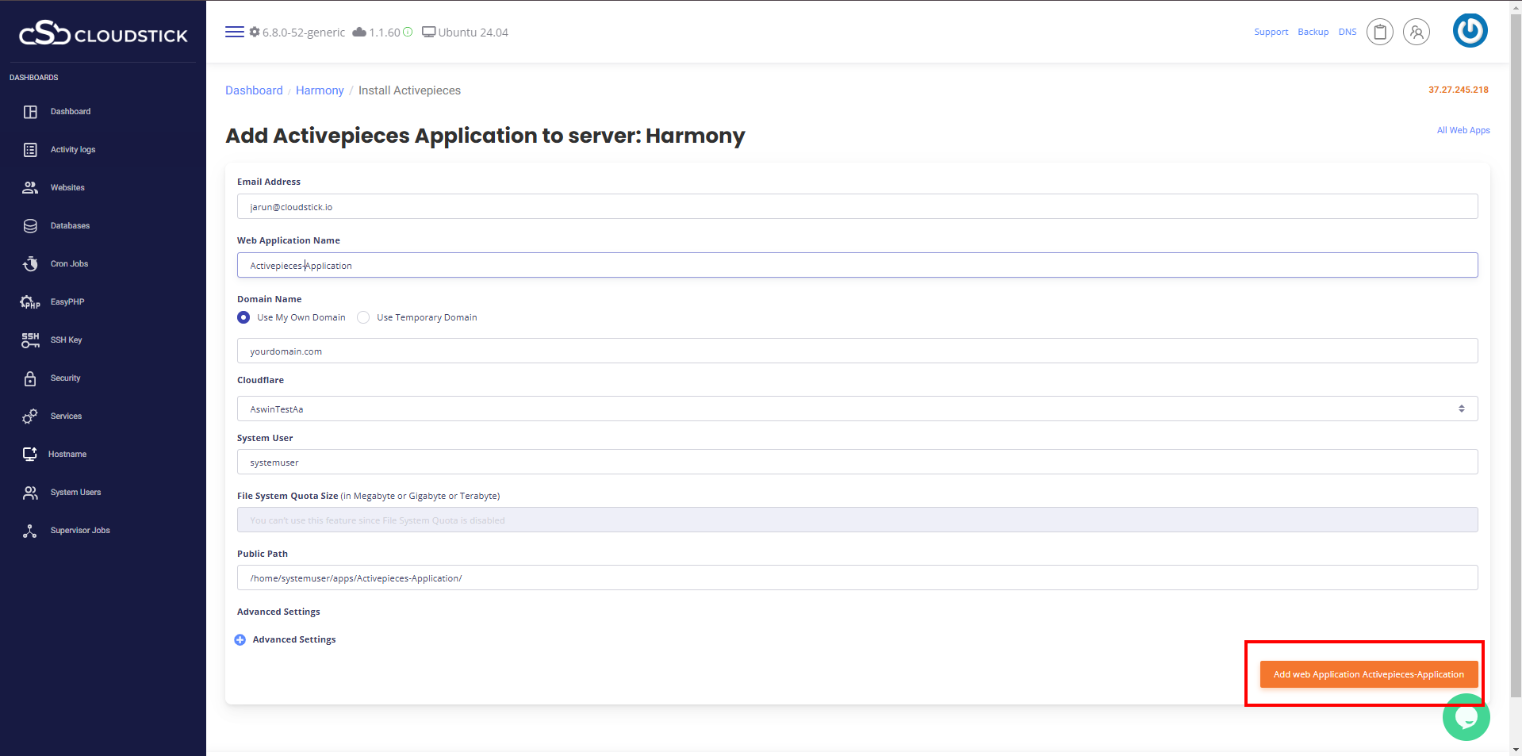The height and width of the screenshot is (756, 1522).
Task: Click the Security lock icon
Action: click(x=30, y=378)
